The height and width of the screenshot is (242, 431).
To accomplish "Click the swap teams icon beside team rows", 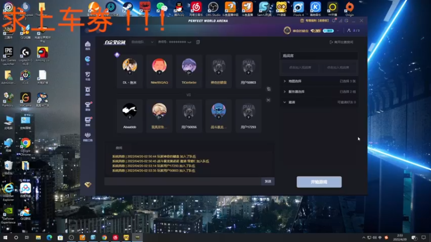I will point(268,89).
